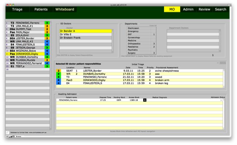Open the Search tab
237x145 pixels.
pos(221,9)
